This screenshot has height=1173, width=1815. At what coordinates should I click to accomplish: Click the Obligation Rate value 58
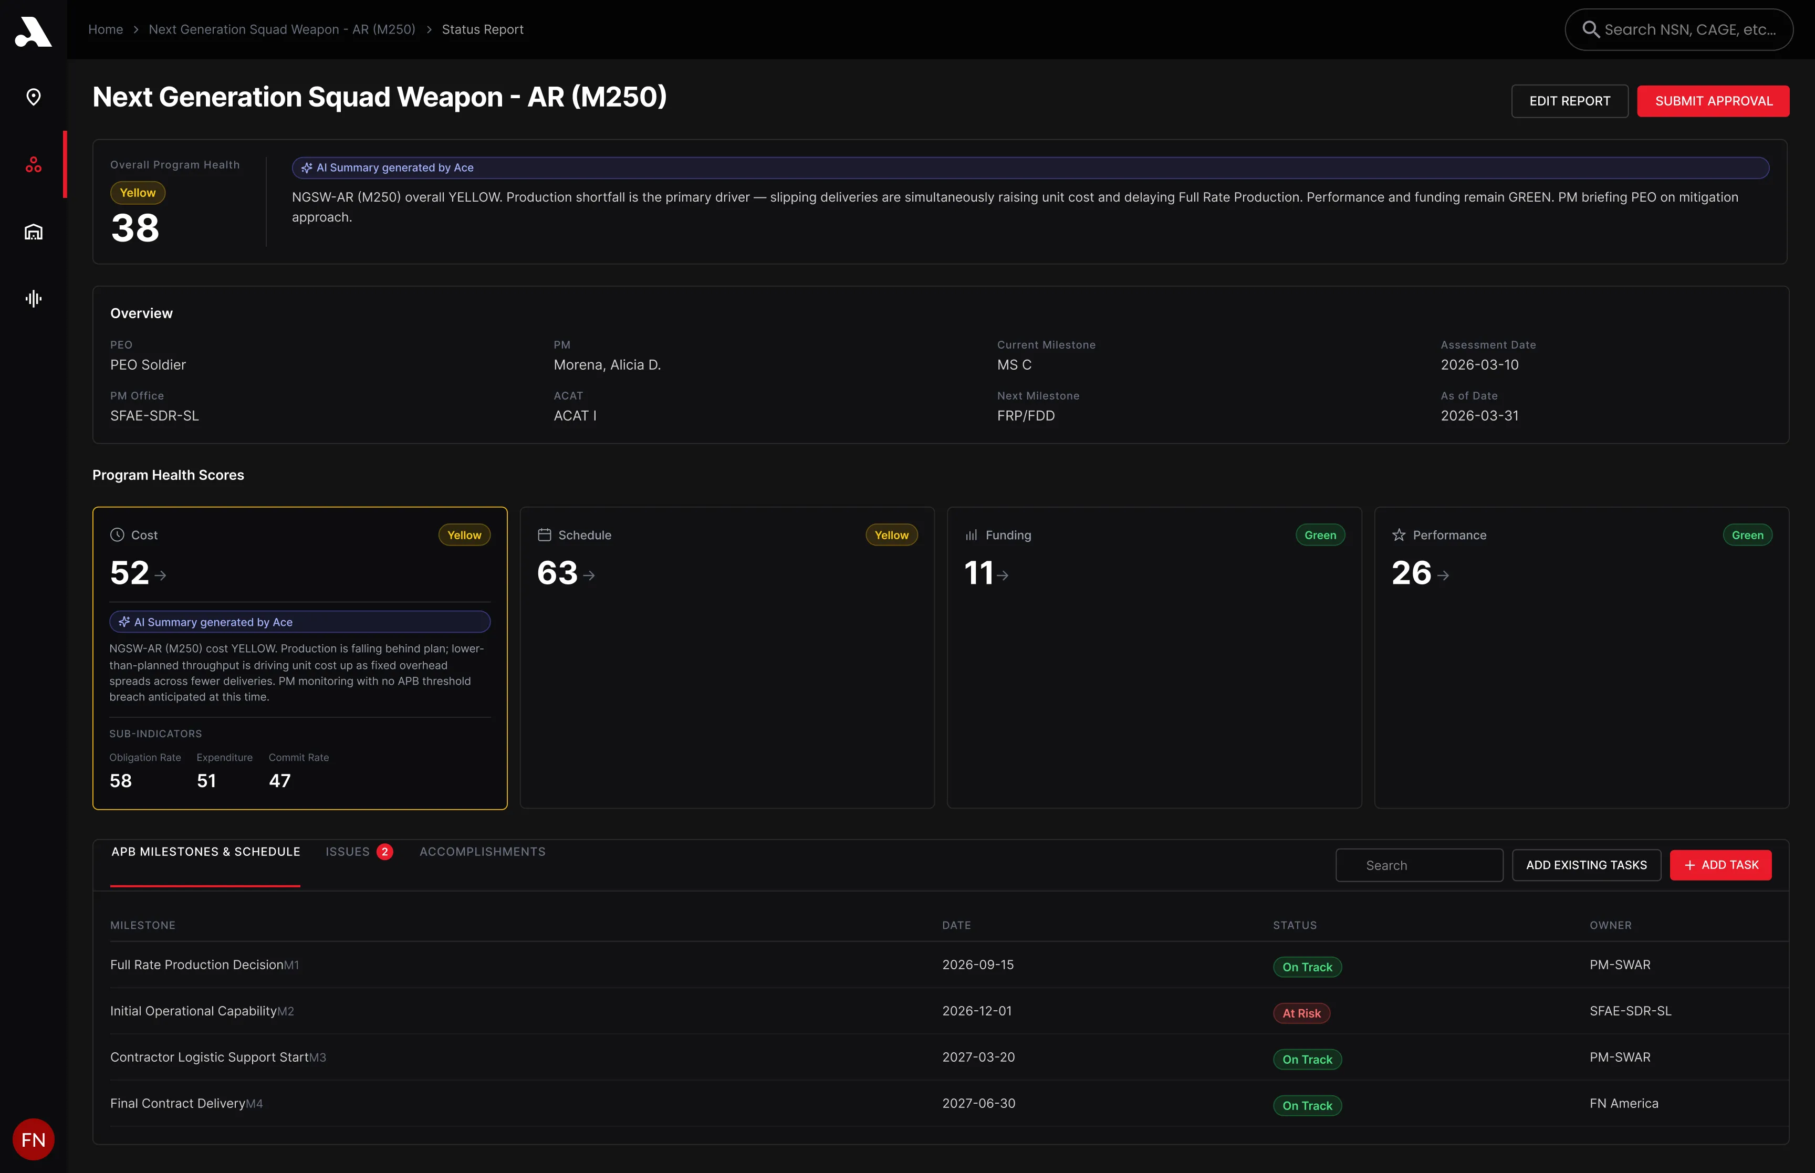(120, 781)
